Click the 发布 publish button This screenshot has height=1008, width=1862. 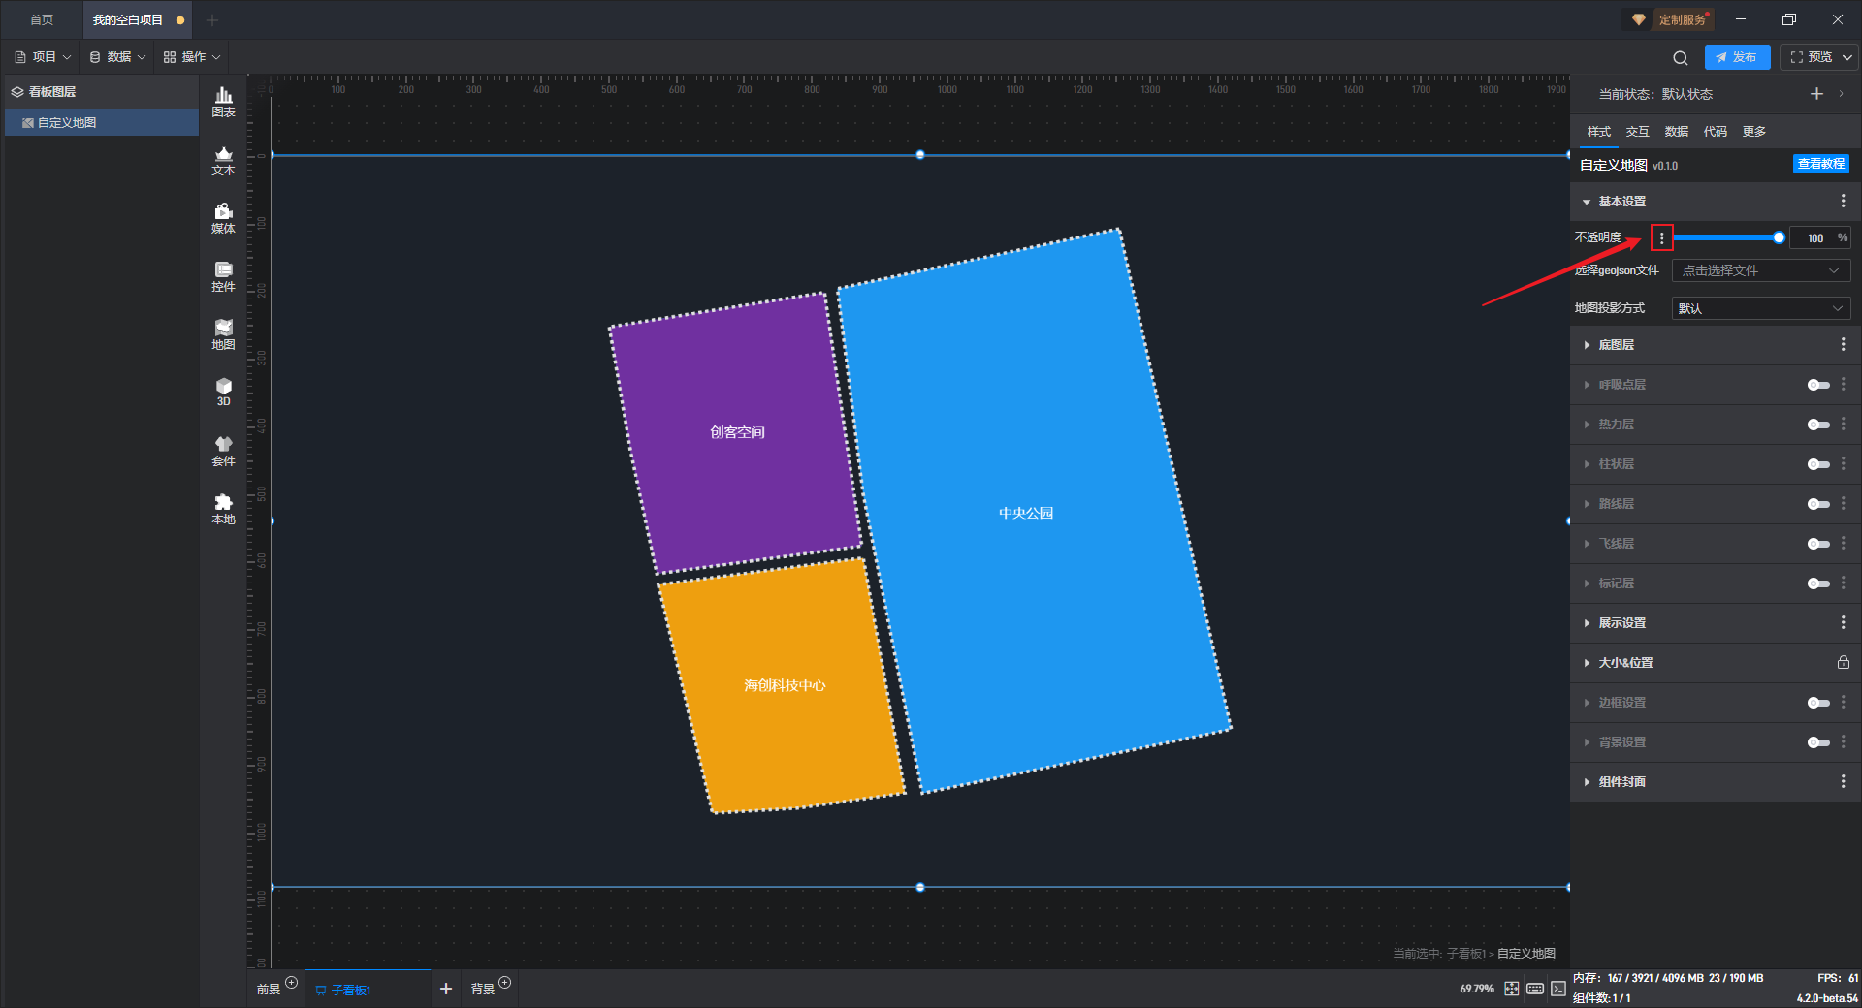pos(1737,57)
